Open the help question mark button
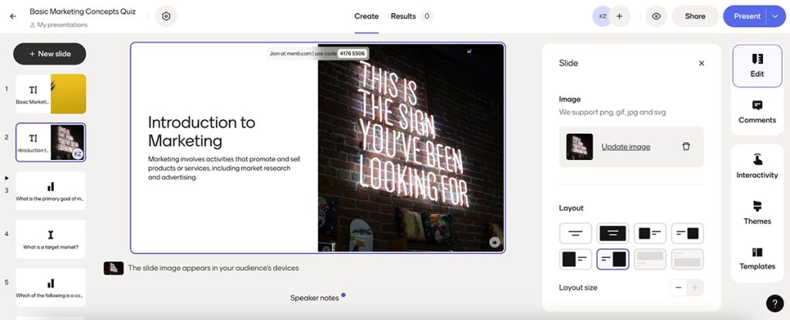 click(x=774, y=303)
